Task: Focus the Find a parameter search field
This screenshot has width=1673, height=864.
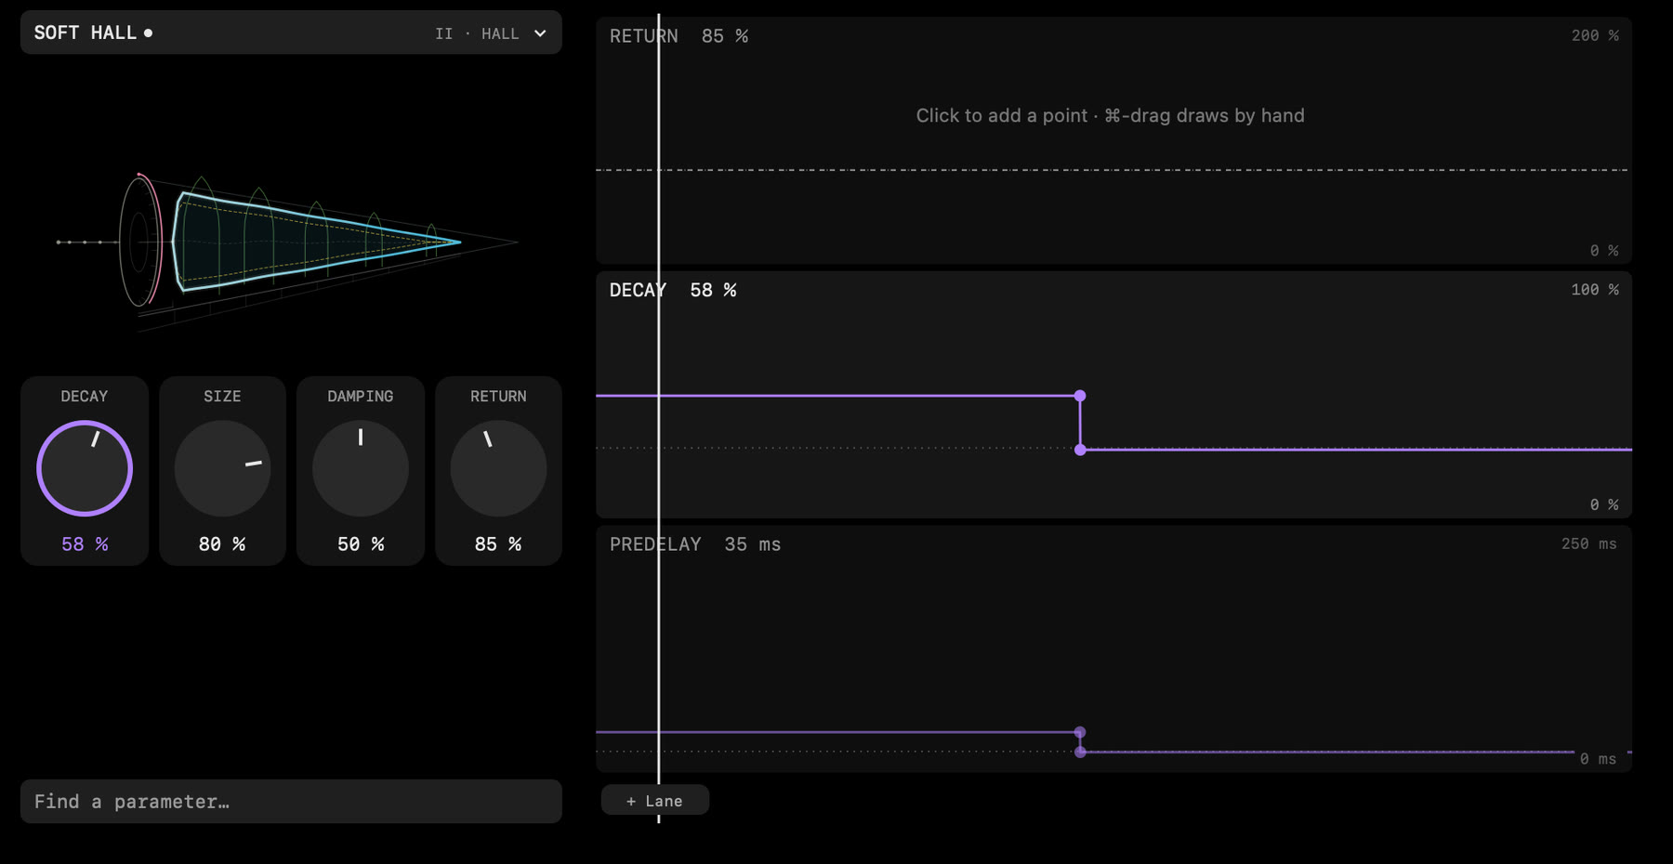Action: point(291,801)
